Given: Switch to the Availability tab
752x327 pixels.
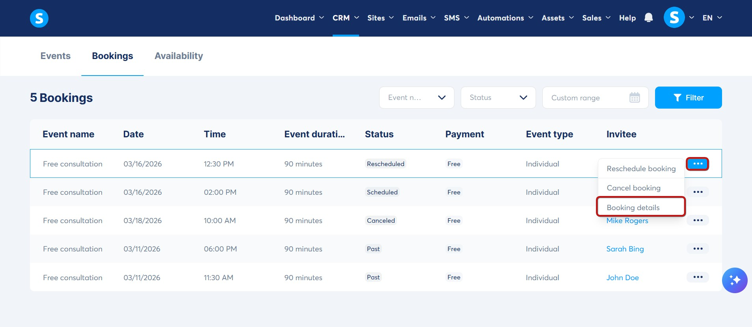Looking at the screenshot, I should click(179, 56).
